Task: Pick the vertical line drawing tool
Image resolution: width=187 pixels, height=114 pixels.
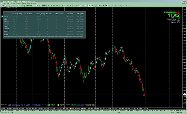Action: tap(112, 5)
